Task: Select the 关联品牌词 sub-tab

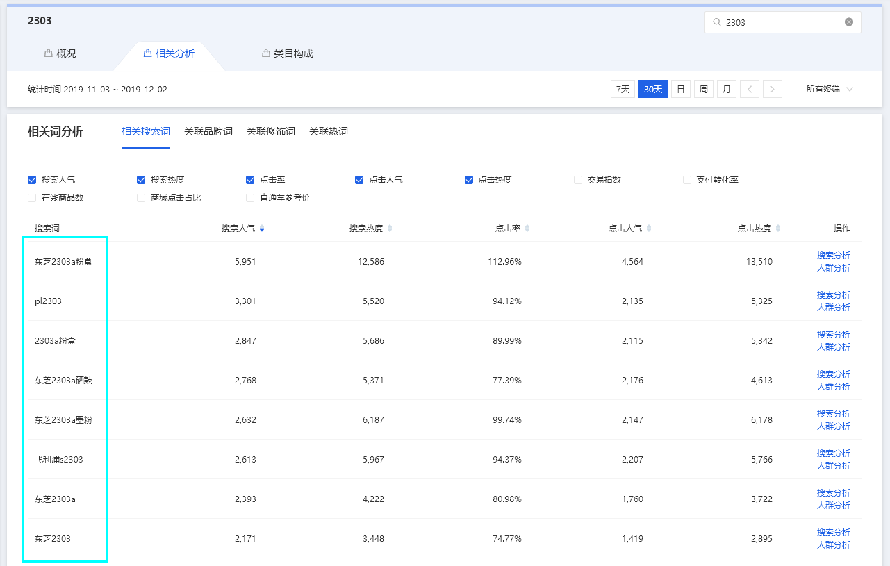Action: [x=208, y=131]
